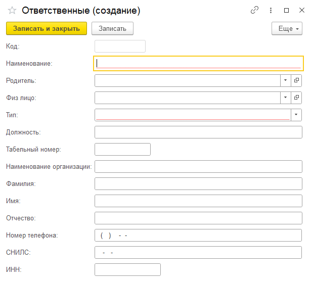This screenshot has height=282, width=312.
Task: Maximize the form window
Action: pyautogui.click(x=286, y=10)
